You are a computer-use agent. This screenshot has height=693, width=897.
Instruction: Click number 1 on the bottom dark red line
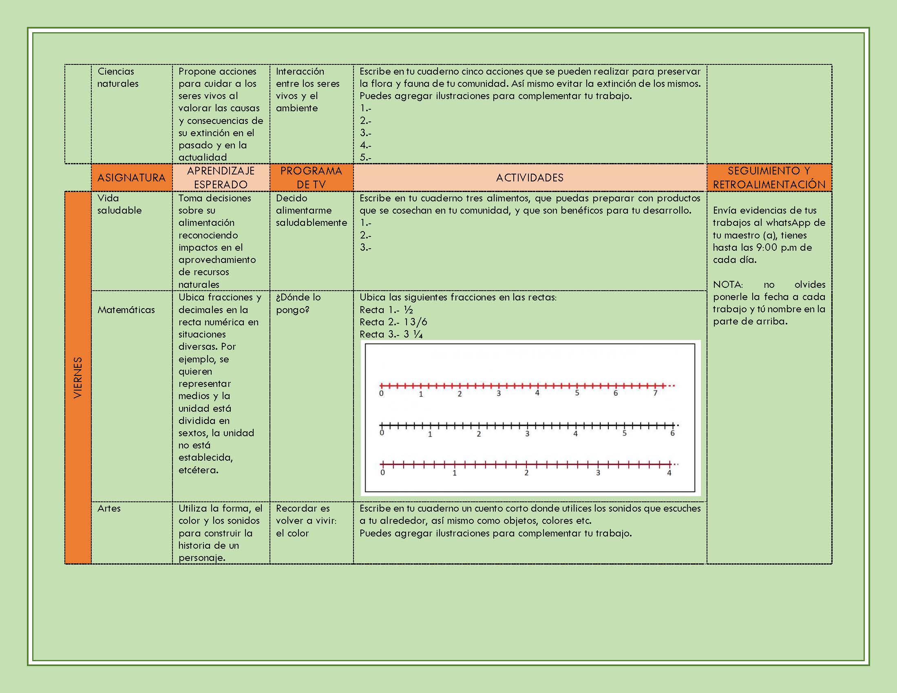tap(454, 473)
